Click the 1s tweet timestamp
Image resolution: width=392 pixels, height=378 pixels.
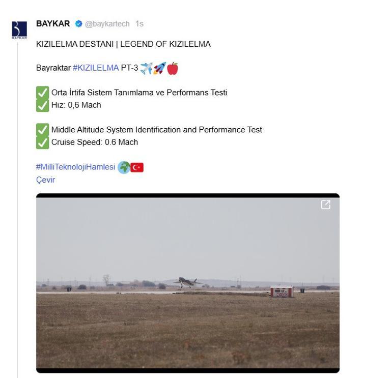[x=139, y=24]
